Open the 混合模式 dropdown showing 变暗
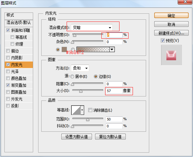Viewport: 193px width, 157px height. click(92, 27)
